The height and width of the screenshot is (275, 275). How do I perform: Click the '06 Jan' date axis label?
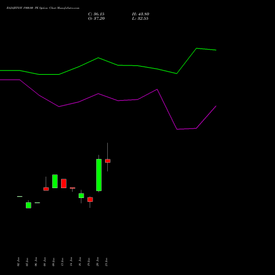pyautogui.click(x=36, y=262)
